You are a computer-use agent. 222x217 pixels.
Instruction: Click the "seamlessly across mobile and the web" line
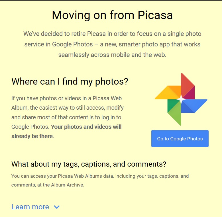112,55
